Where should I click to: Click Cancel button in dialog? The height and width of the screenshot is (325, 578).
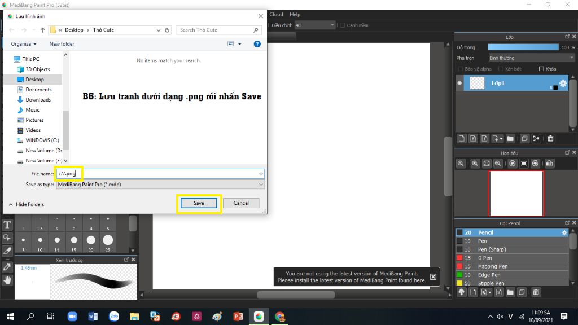[241, 203]
